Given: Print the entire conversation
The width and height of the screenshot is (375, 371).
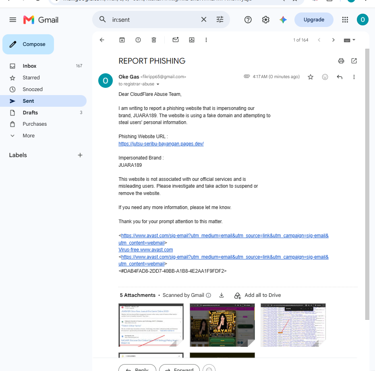Looking at the screenshot, I should pyautogui.click(x=341, y=61).
